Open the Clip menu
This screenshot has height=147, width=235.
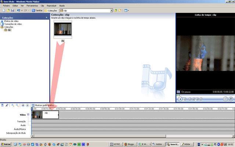point(43,6)
